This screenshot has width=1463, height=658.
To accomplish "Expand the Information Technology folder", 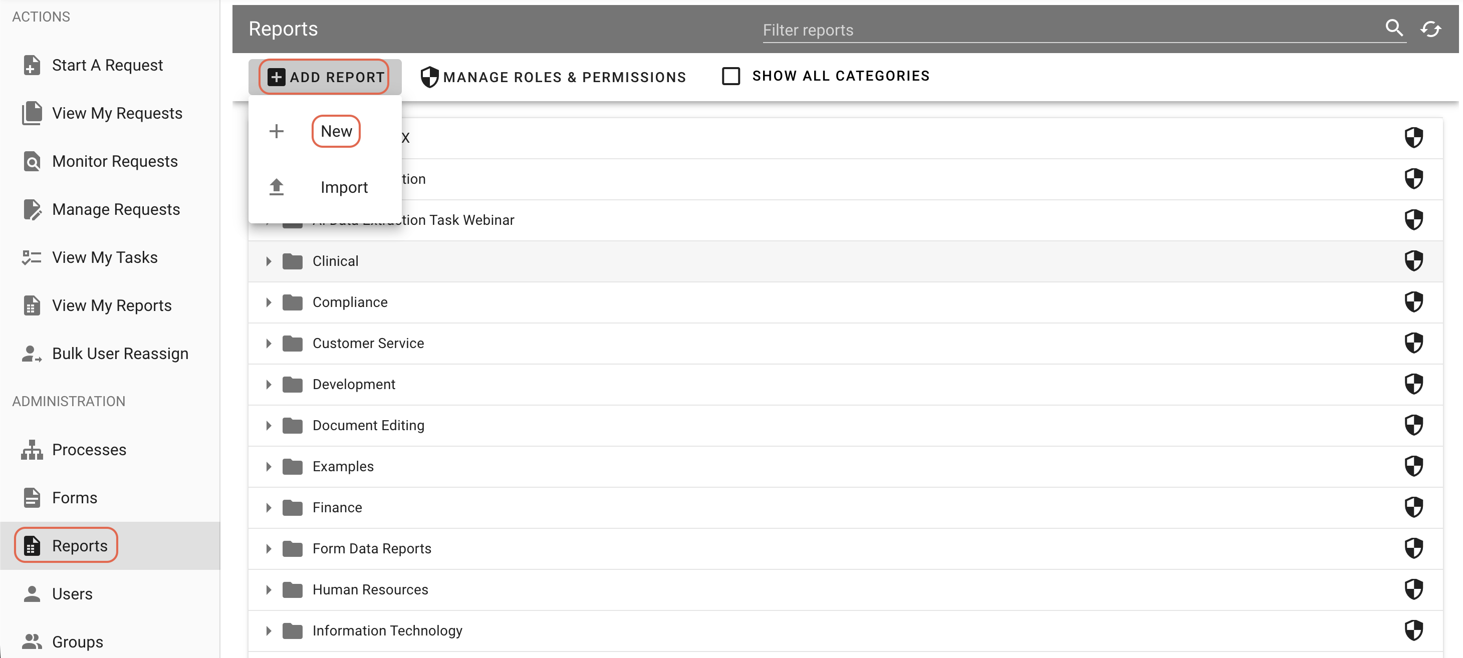I will 269,631.
